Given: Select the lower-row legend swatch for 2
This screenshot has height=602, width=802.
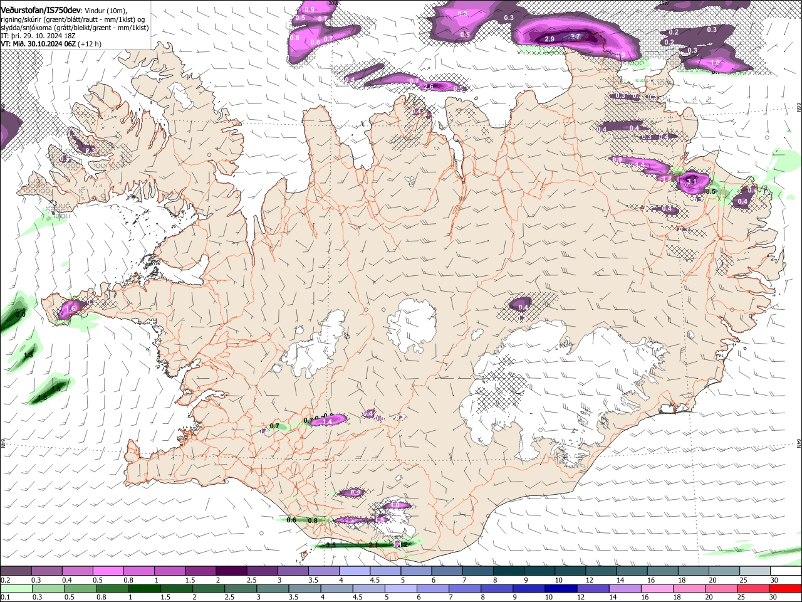Looking at the screenshot, I should (x=208, y=588).
